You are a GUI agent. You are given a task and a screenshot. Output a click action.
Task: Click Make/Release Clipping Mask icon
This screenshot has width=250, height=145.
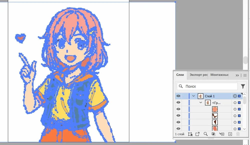213,134
